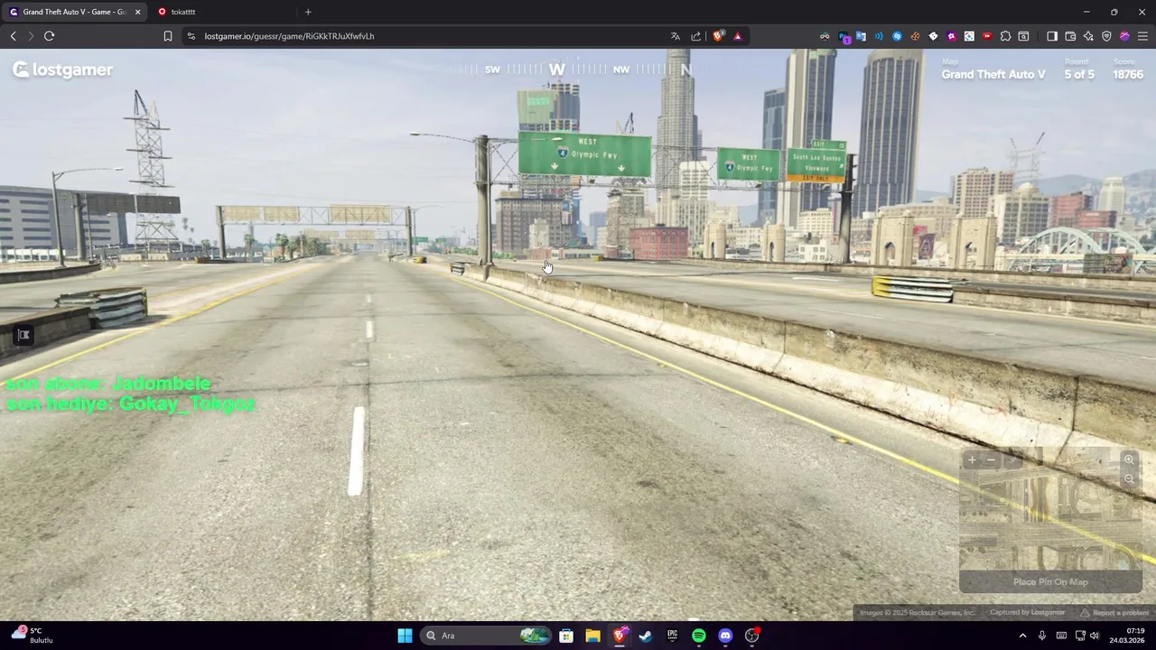The height and width of the screenshot is (650, 1156).
Task: Bookmark this page
Action: point(168,36)
